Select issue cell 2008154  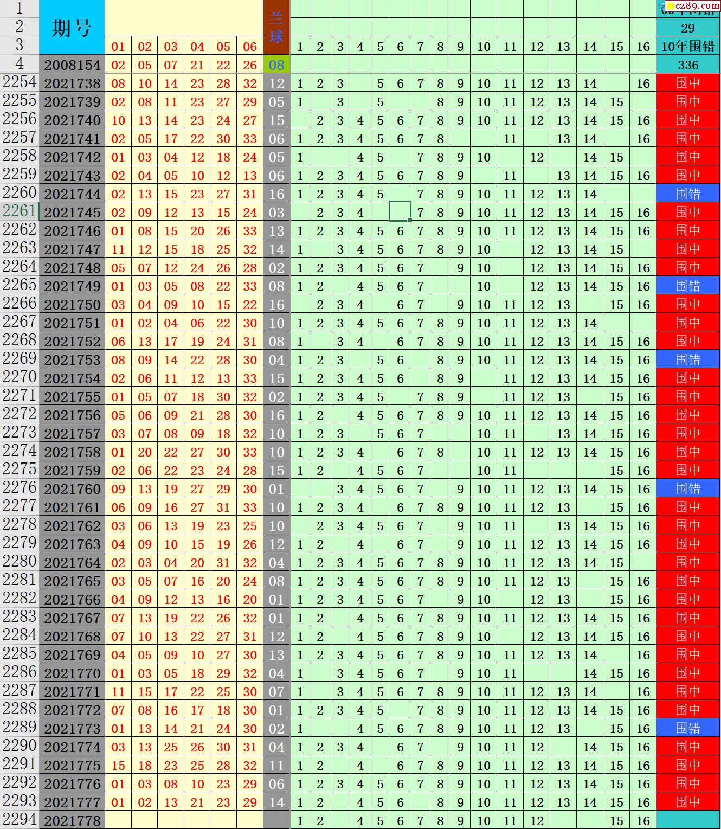point(72,65)
